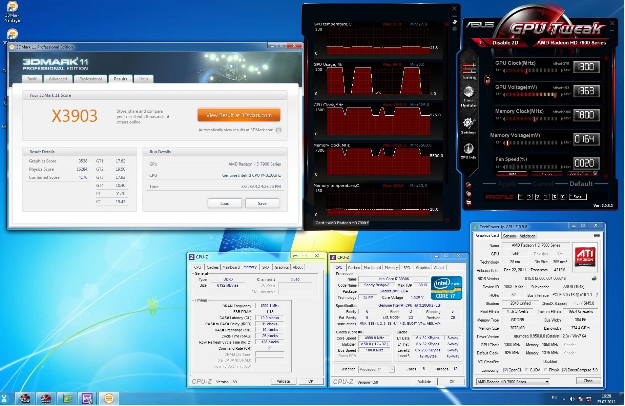Image resolution: width=625 pixels, height=406 pixels.
Task: Adjust the GPU Clock slider handle
Action: 526,71
